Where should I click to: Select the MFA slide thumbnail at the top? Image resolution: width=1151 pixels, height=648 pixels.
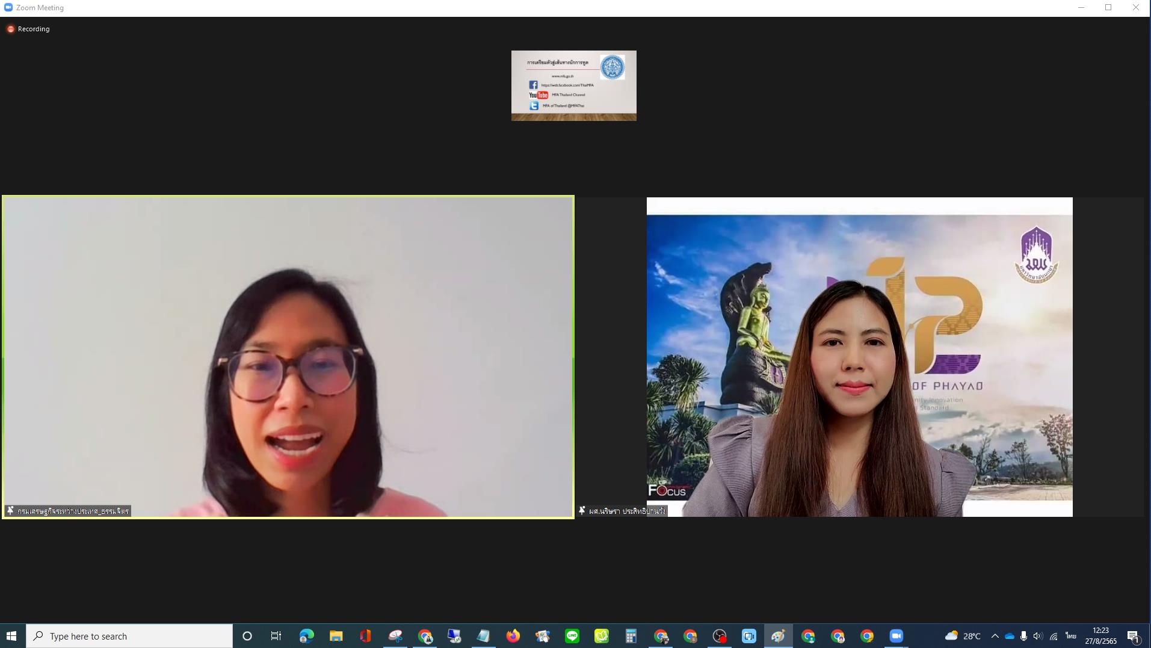click(x=573, y=85)
